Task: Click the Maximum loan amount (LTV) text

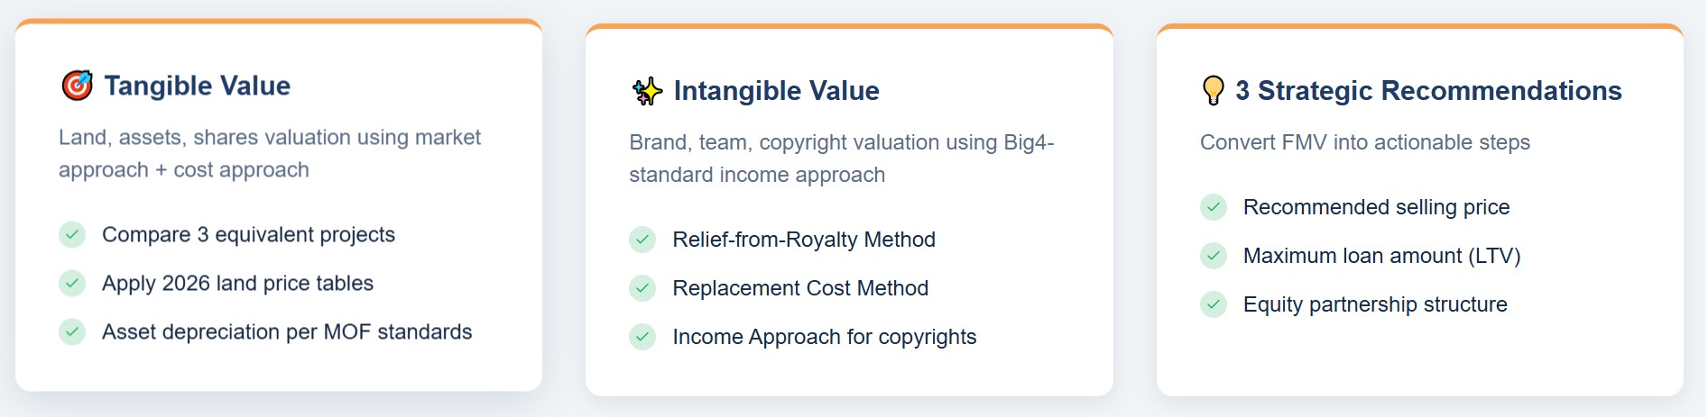Action: (x=1381, y=257)
